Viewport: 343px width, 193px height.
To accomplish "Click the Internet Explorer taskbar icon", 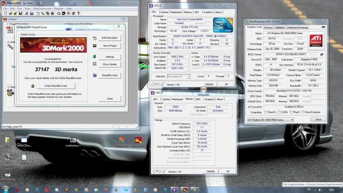I will click(x=37, y=190).
